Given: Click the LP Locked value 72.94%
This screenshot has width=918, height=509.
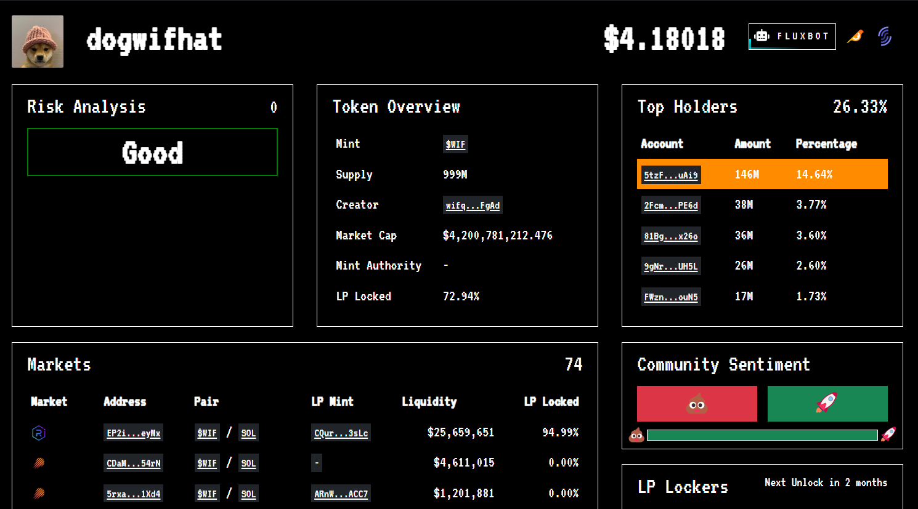Looking at the screenshot, I should tap(461, 296).
